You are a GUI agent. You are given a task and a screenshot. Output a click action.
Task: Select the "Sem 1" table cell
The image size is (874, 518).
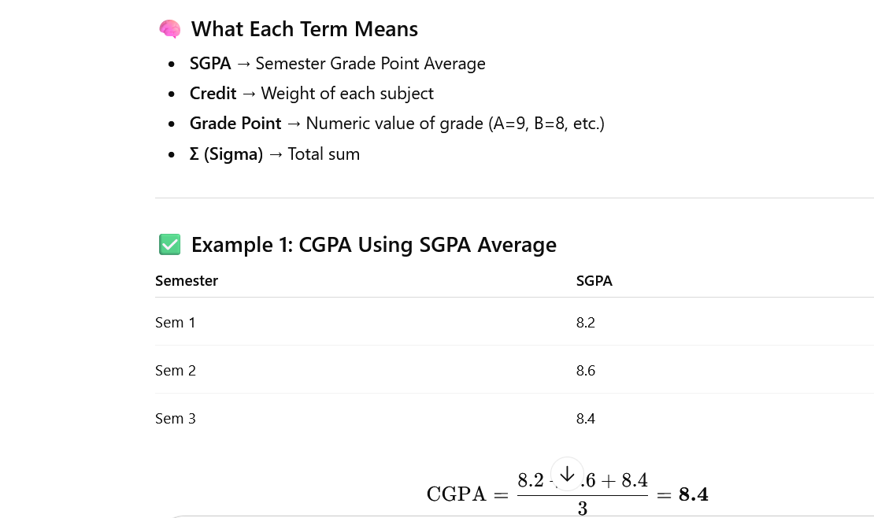176,322
